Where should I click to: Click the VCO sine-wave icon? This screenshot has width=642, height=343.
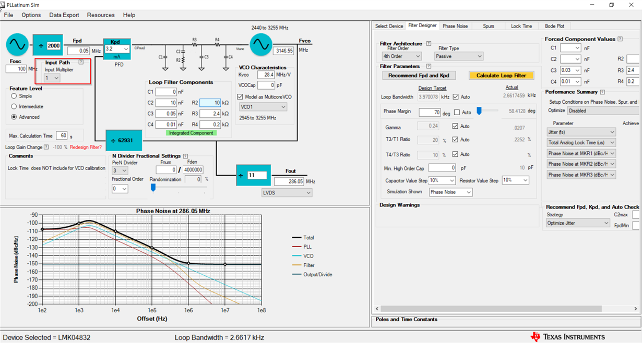(x=260, y=45)
